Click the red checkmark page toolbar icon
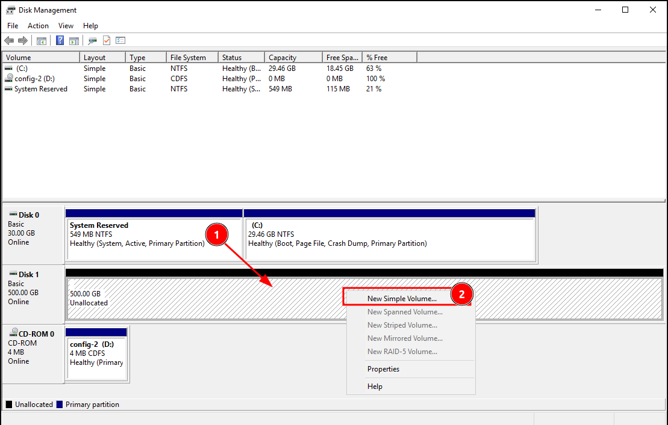Image resolution: width=668 pixels, height=425 pixels. pyautogui.click(x=107, y=41)
